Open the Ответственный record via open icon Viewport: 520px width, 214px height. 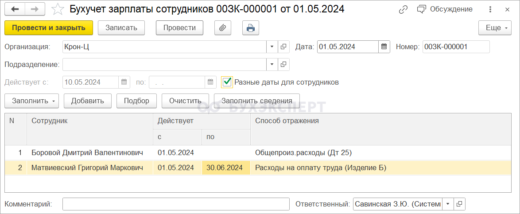coord(460,204)
